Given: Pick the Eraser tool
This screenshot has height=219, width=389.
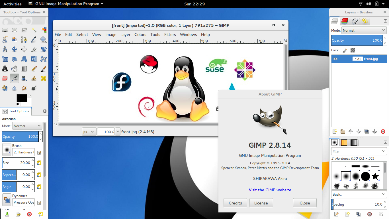Looking at the screenshot, I should (5, 78).
